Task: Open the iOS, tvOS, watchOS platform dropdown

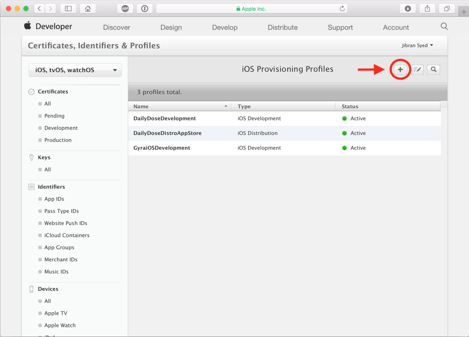Action: pos(75,70)
